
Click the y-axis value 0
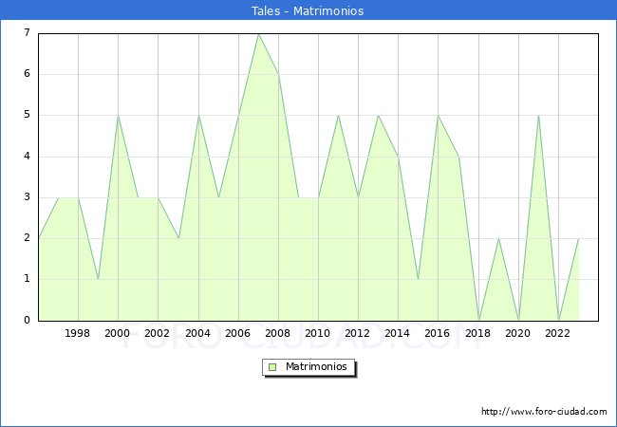click(27, 320)
